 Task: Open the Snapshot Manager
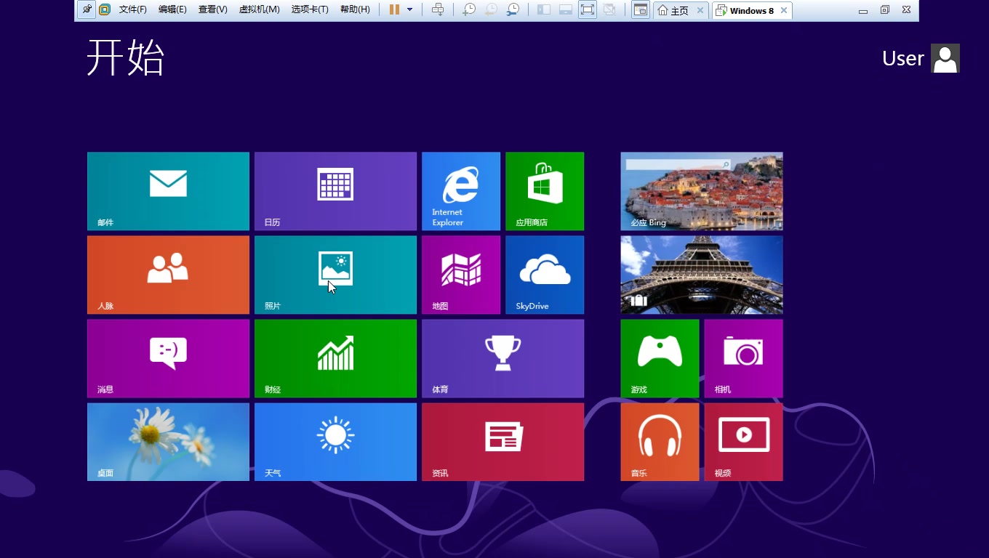(513, 9)
